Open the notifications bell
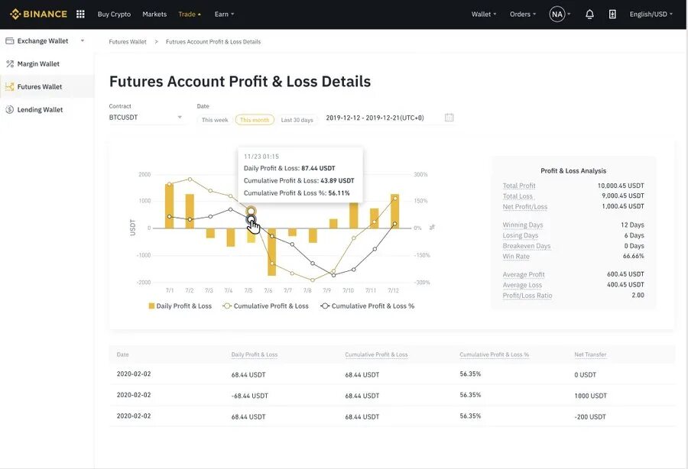The image size is (688, 469). 589,14
